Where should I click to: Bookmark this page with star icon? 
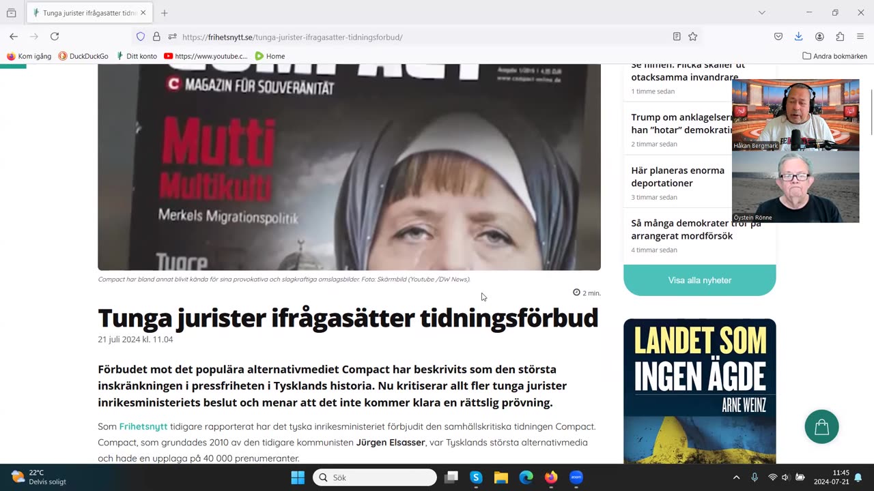693,37
